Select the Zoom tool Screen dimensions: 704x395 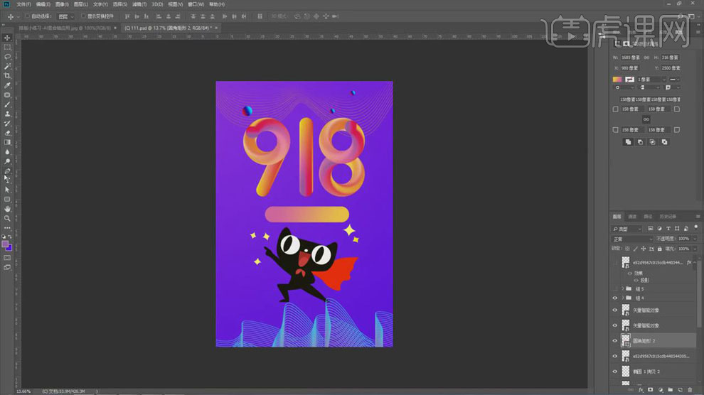point(7,218)
